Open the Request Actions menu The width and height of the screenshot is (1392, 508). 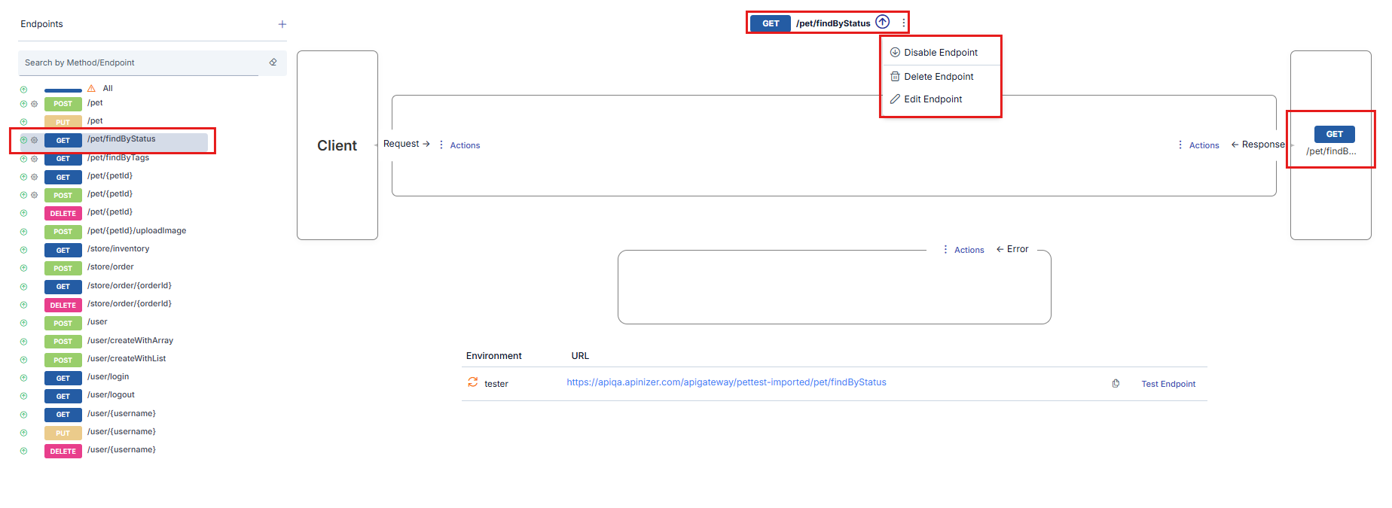pyautogui.click(x=459, y=145)
